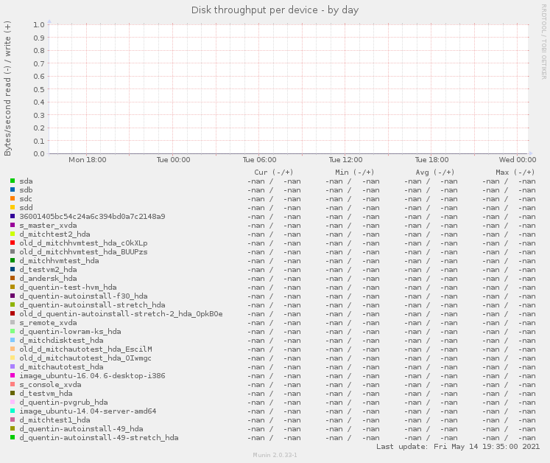Click the Cur (-/+) column header
The image size is (550, 463).
click(x=273, y=172)
